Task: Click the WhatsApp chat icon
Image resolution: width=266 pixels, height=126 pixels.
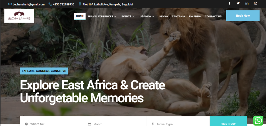Action: pyautogui.click(x=258, y=121)
